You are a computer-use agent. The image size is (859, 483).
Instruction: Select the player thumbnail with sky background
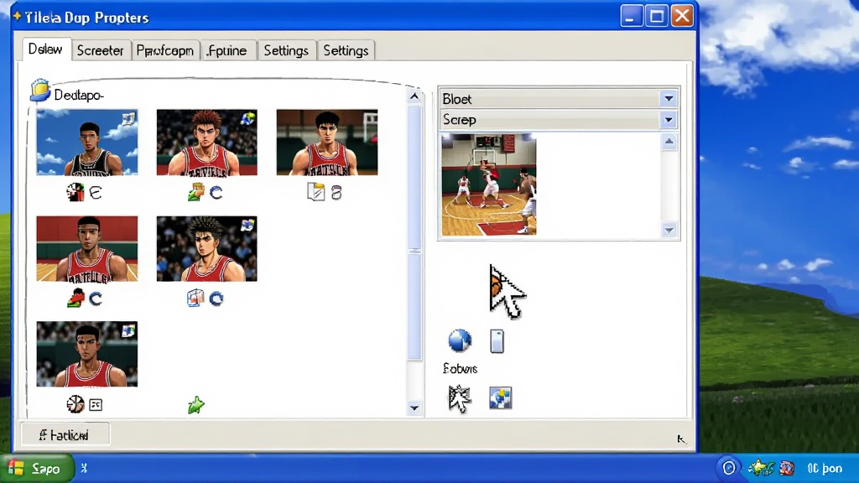click(87, 143)
